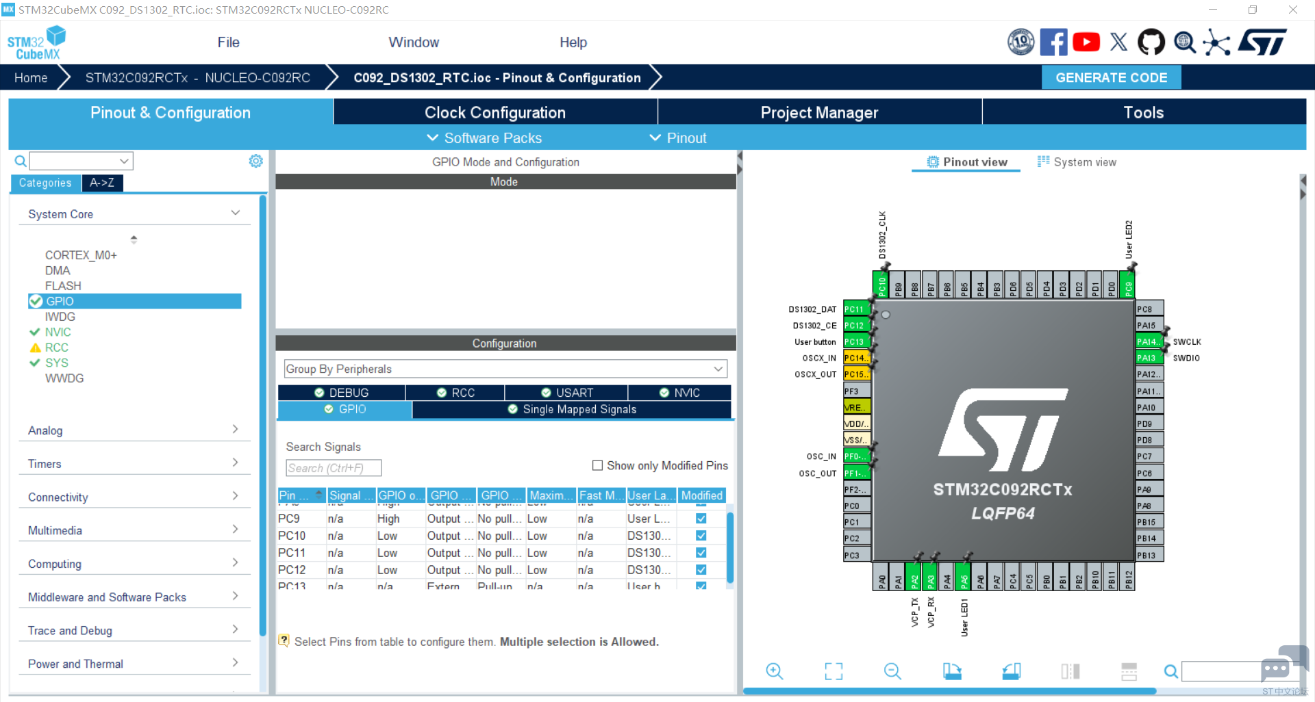Open the GitHub icon in header
This screenshot has height=702, width=1315.
coord(1151,42)
